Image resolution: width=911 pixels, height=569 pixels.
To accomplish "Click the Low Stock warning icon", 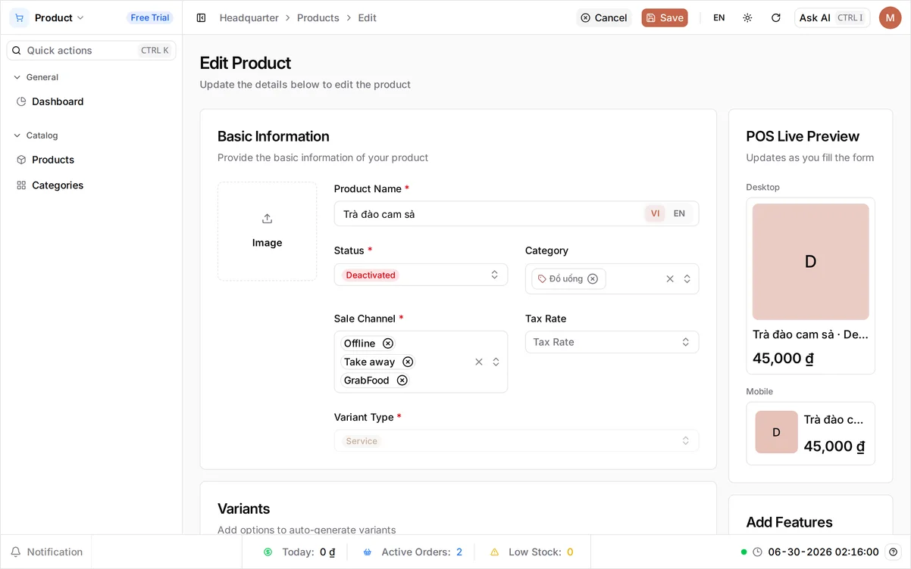I will [494, 552].
